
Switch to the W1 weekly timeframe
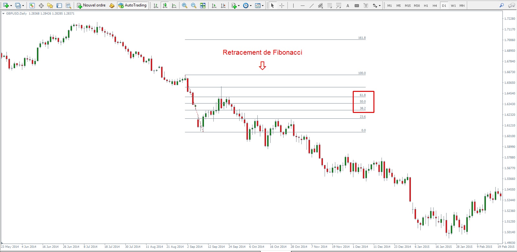453,5
